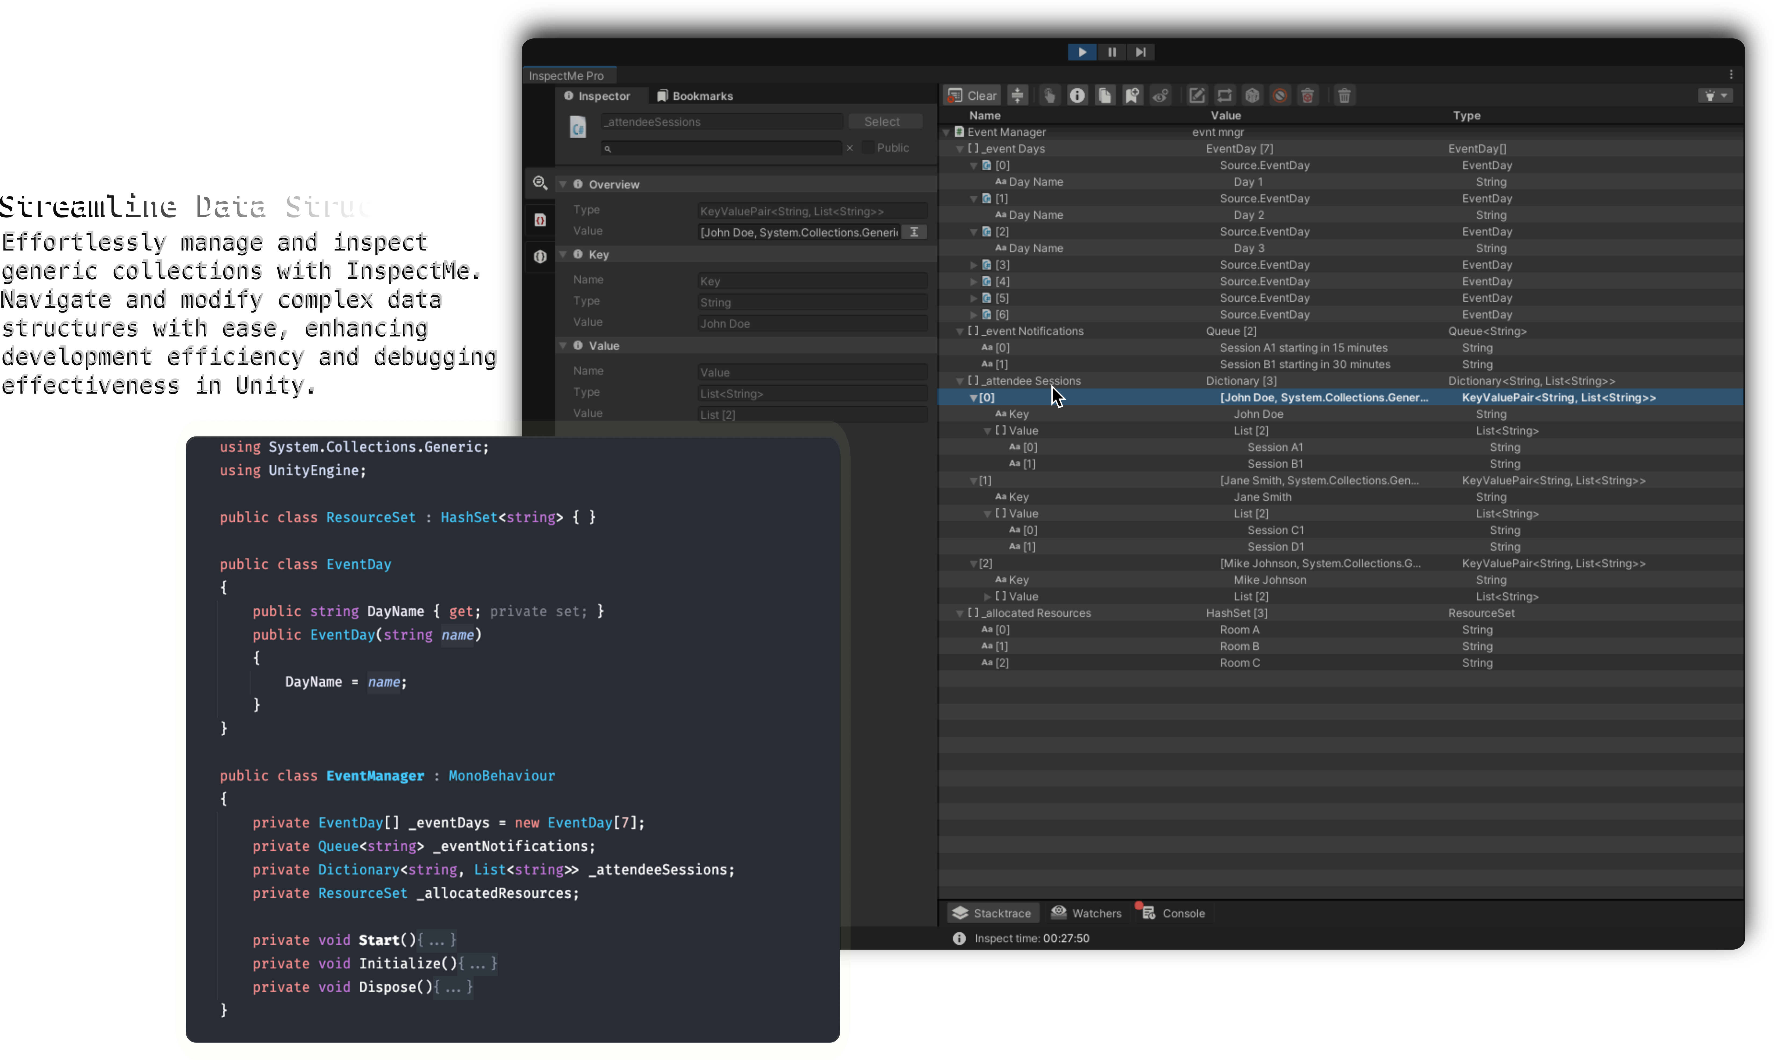
Task: Click the Value section 'List [2]' field
Action: coord(813,414)
